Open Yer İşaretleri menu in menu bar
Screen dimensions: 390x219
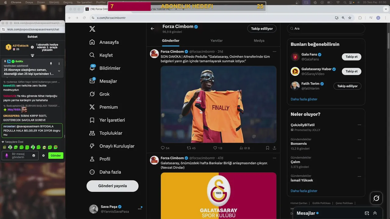pos(84,2)
